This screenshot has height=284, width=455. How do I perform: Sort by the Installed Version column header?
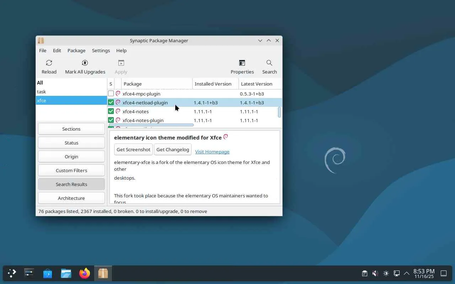coord(215,84)
